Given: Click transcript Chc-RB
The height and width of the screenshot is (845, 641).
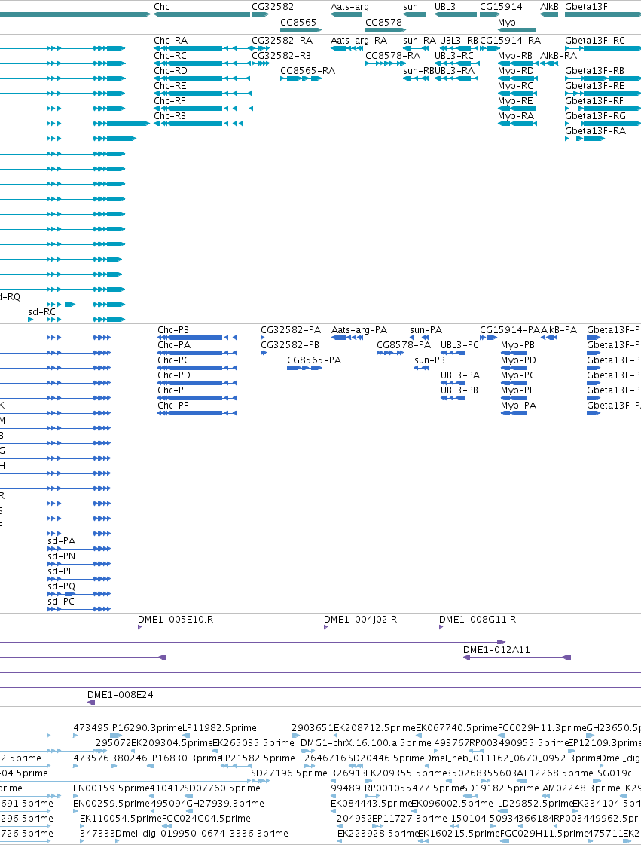Looking at the screenshot, I should (x=170, y=116).
